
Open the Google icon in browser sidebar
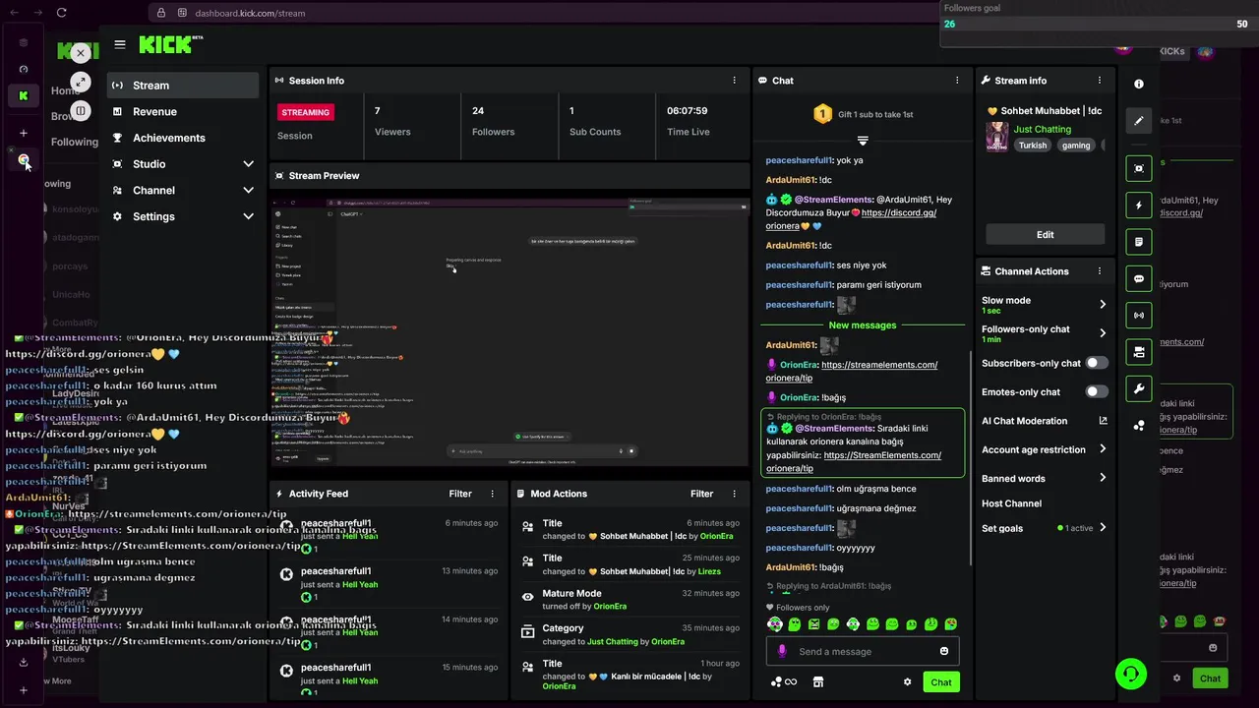(x=24, y=160)
